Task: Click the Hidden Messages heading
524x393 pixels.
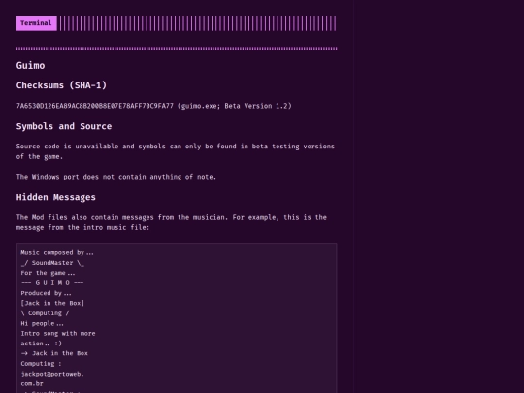Action: tap(56, 197)
